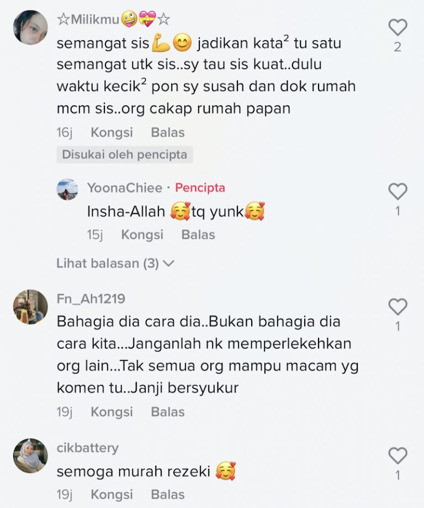Like YoonaChiee's Insha-Allah reply
The width and height of the screenshot is (424, 508).
tap(397, 191)
